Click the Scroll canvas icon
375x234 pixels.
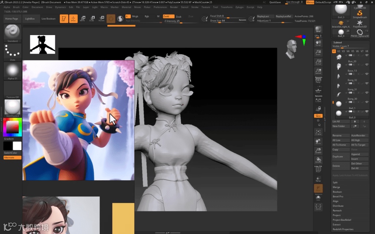pyautogui.click(x=318, y=43)
